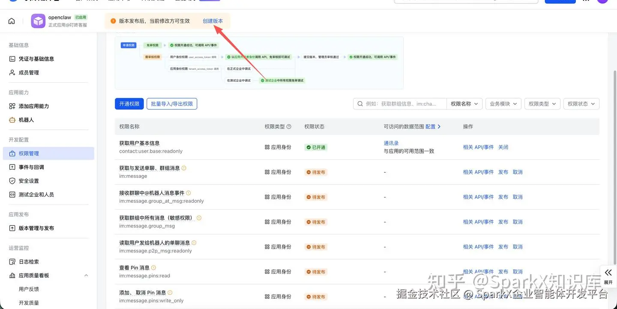Show info tip for 接收群聊中@机器人消息事件

pos(189,193)
